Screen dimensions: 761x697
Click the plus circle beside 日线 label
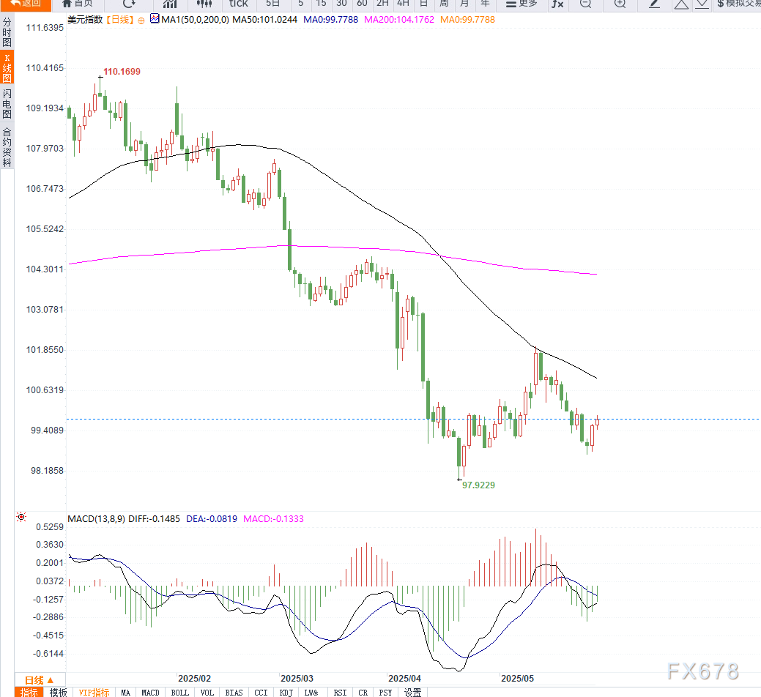(x=141, y=20)
